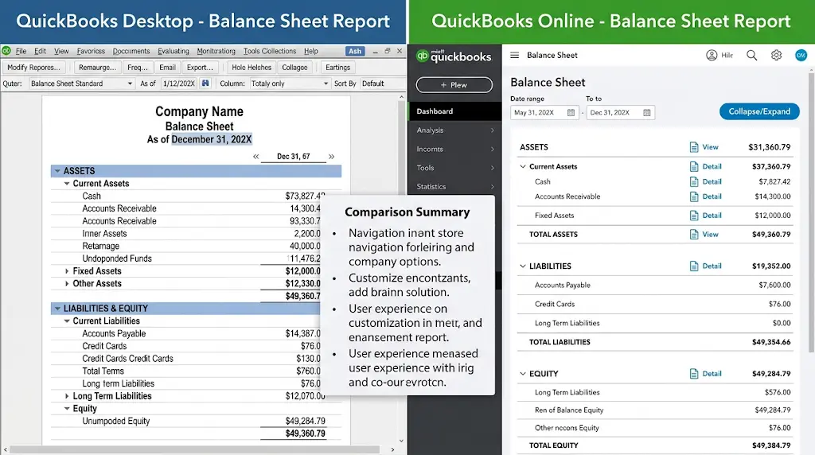The image size is (815, 455).
Task: Expand Tools in the Online sidebar
Action: pos(454,168)
